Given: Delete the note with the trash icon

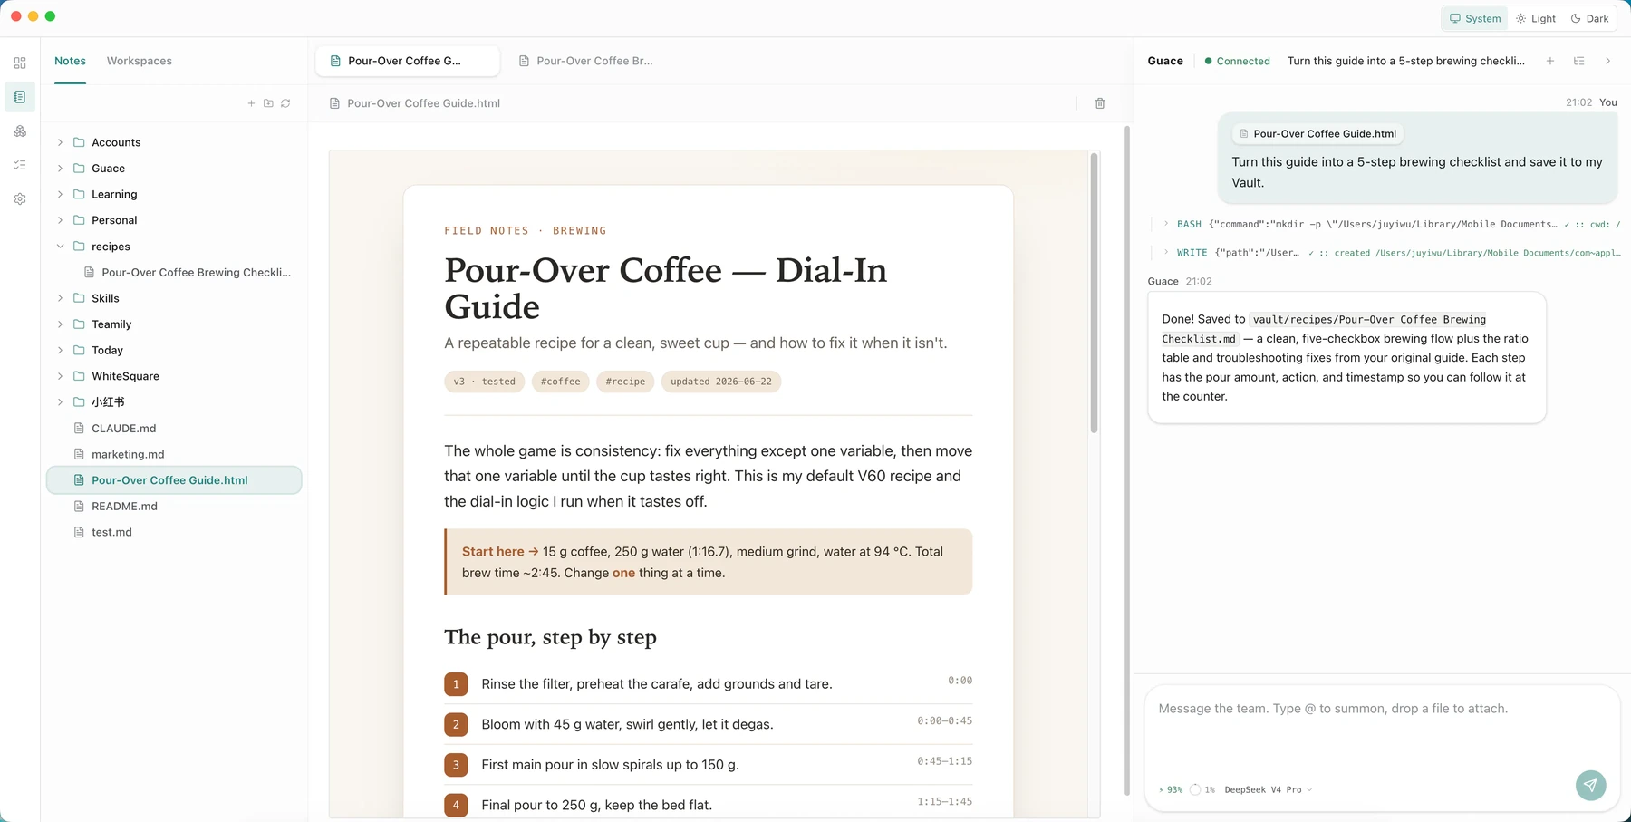Looking at the screenshot, I should (x=1100, y=103).
